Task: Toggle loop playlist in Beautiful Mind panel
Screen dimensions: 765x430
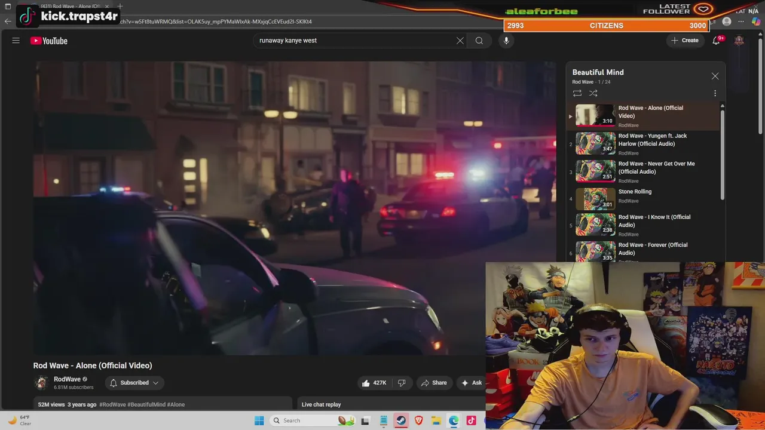Action: [x=577, y=93]
